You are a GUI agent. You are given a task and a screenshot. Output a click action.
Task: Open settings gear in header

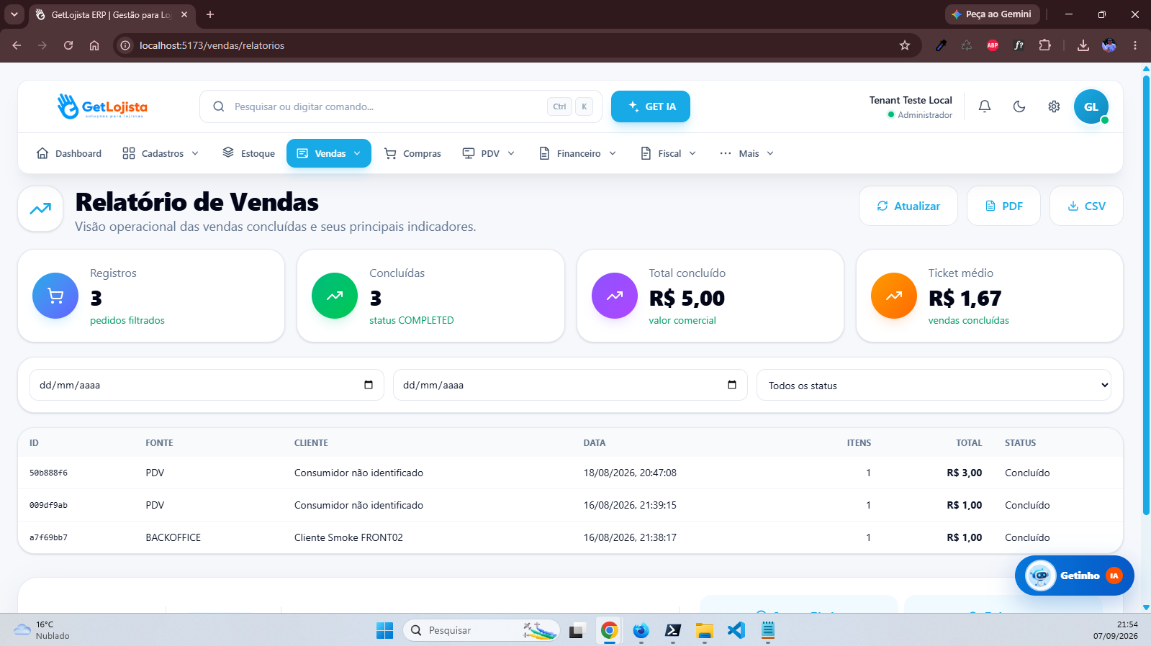1054,106
